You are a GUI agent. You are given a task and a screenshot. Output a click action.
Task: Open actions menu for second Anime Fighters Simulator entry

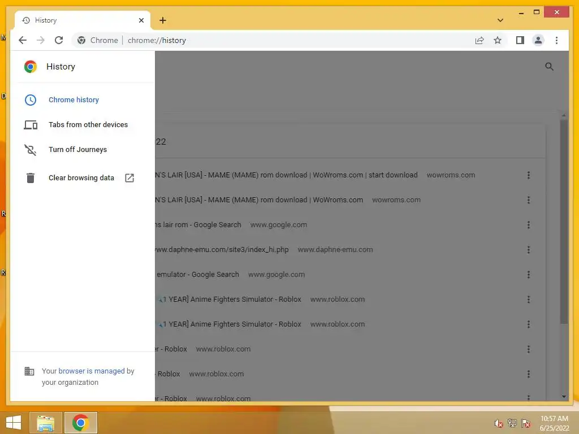coord(529,324)
